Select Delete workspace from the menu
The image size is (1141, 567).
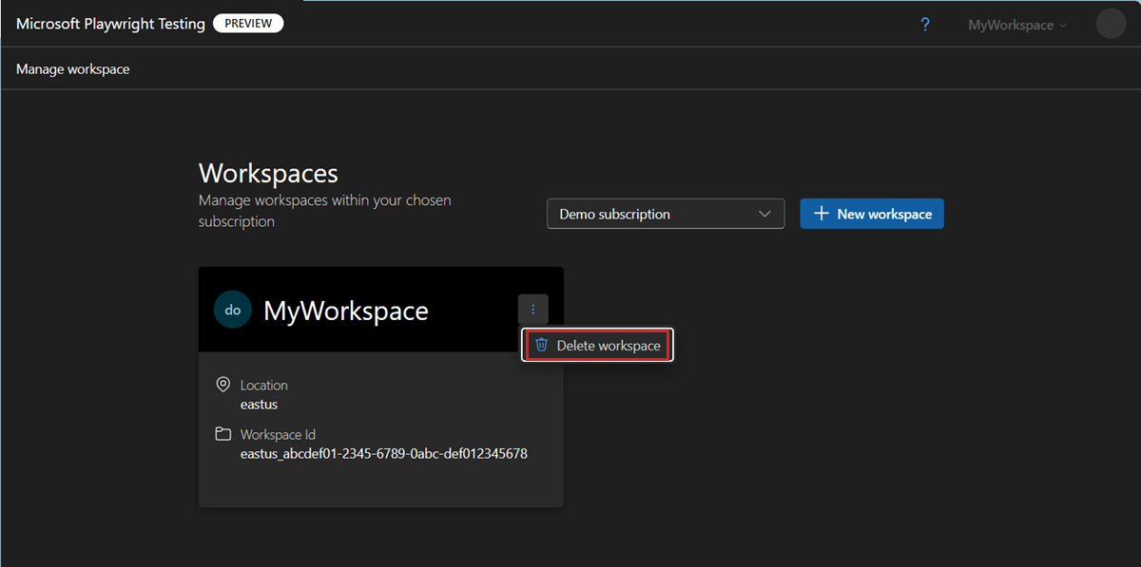pyautogui.click(x=609, y=346)
